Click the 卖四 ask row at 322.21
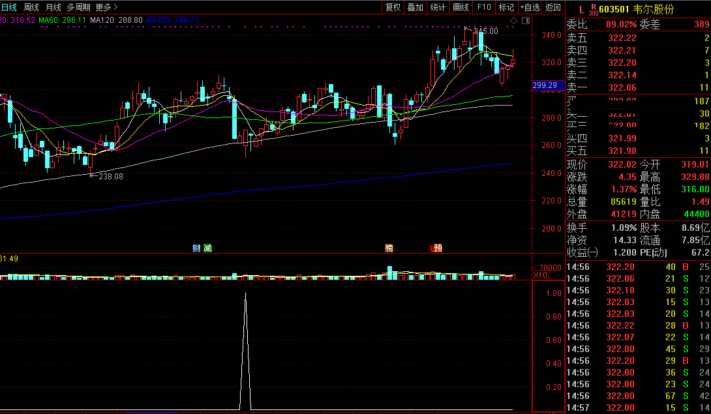 click(638, 50)
